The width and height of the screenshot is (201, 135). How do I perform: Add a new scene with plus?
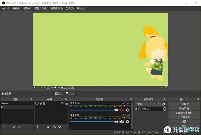click(3, 127)
